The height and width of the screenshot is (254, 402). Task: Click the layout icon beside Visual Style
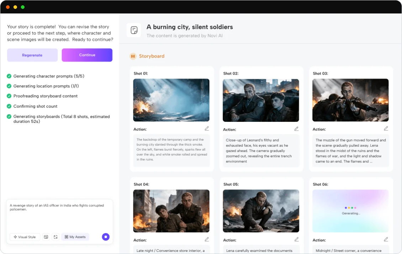46,237
